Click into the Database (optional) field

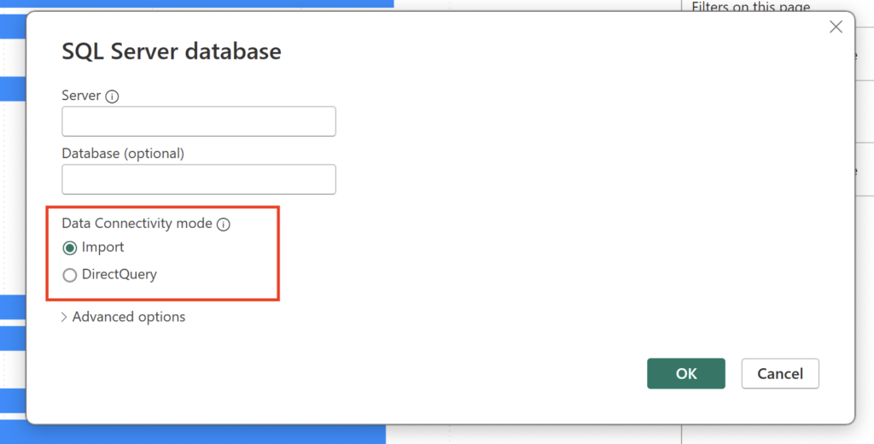point(199,179)
